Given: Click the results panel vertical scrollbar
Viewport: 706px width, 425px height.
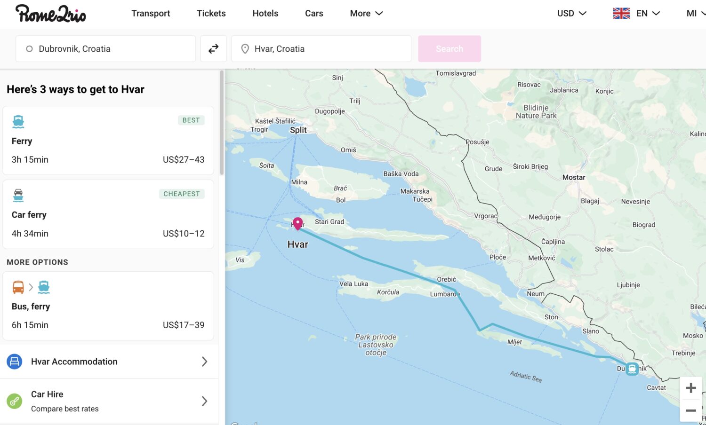Looking at the screenshot, I should click(222, 123).
